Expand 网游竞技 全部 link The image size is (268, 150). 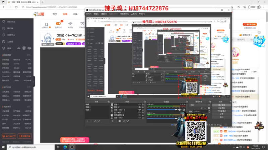(x=29, y=55)
